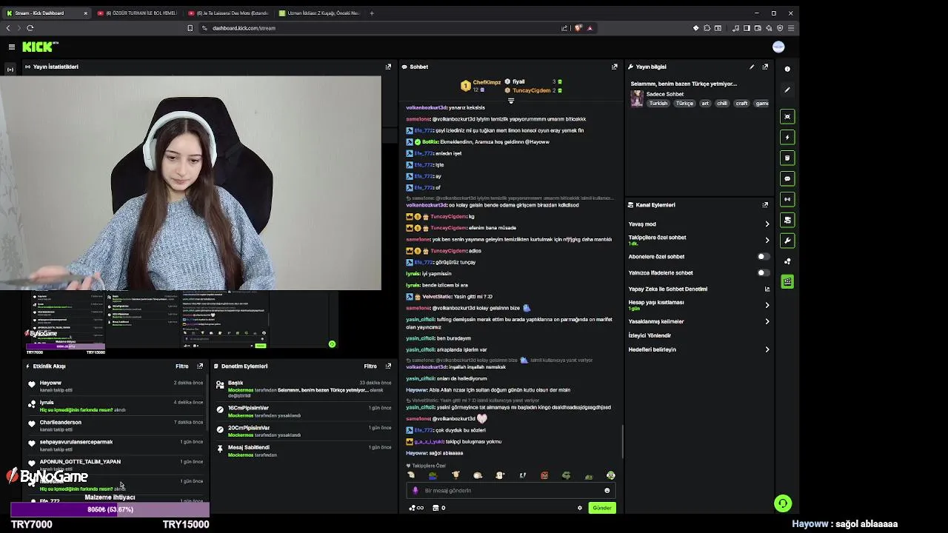Expand Hesap yaşı kısıtlaması settings
The height and width of the screenshot is (533, 948).
tap(767, 305)
